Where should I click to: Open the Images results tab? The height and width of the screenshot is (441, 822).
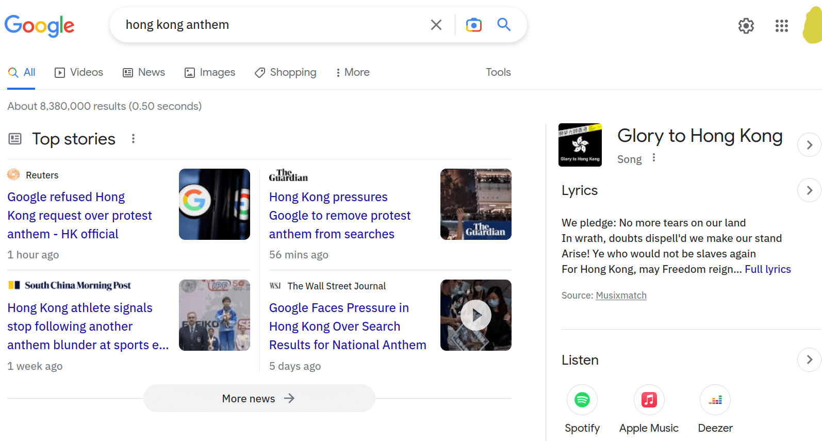210,72
